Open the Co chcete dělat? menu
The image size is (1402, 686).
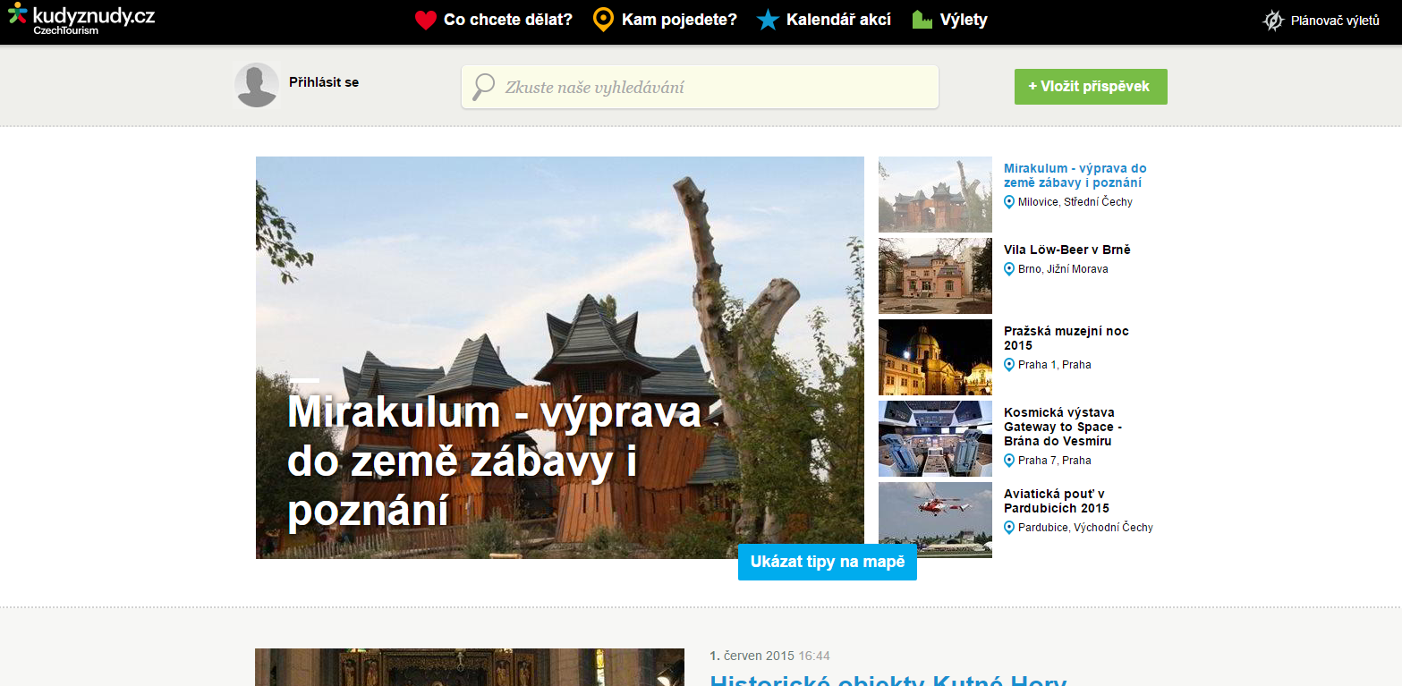(x=507, y=20)
